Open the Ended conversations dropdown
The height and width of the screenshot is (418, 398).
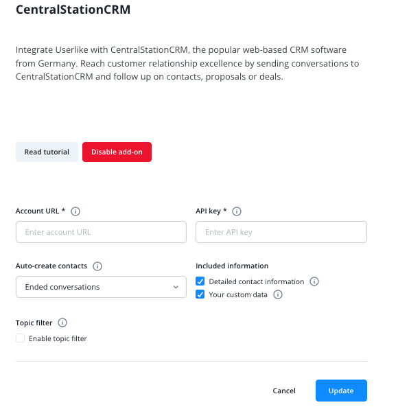click(101, 287)
